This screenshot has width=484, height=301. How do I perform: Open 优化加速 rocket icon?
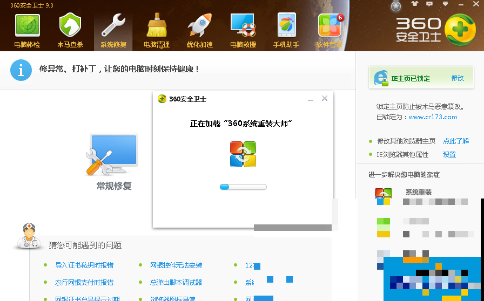click(x=200, y=25)
